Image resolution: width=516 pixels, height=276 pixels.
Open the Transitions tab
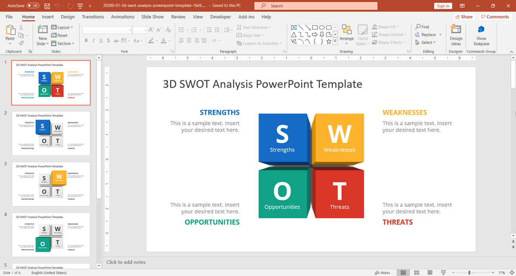pos(93,17)
